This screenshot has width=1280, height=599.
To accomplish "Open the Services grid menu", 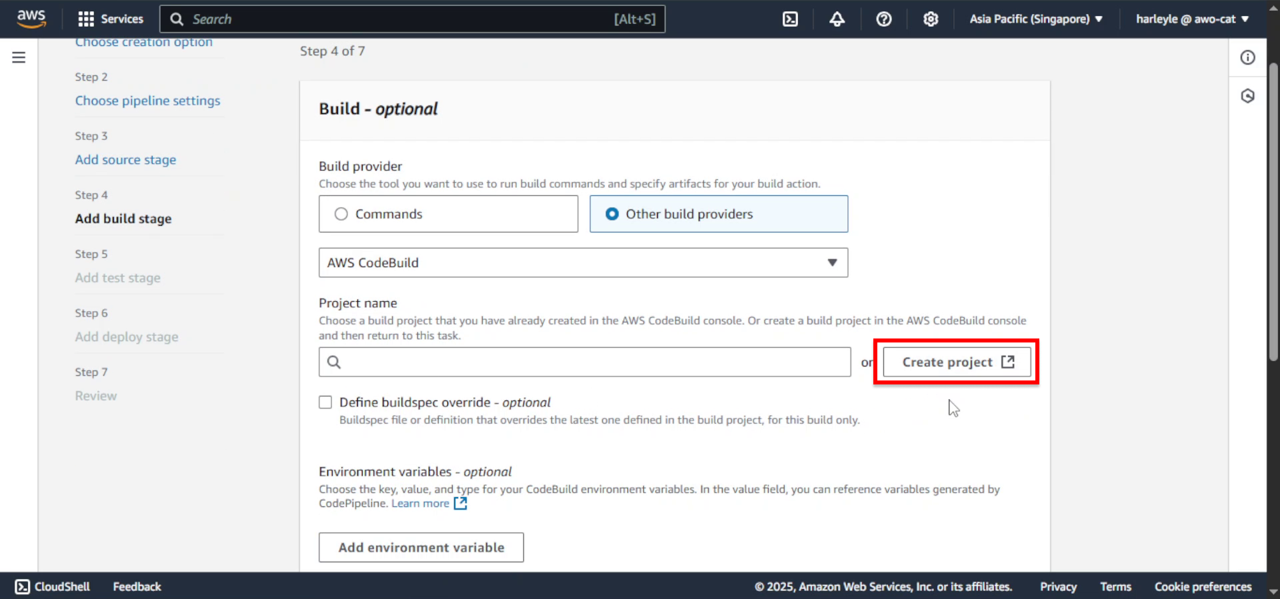I will click(x=111, y=19).
